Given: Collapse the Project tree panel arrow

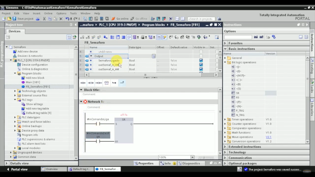Looking at the screenshot, I should pyautogui.click(x=76, y=25).
